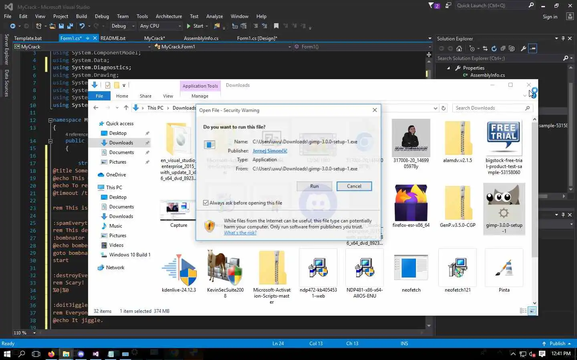Click the Refresh icon in Solution Explorer
The image size is (577, 360).
coord(494,48)
